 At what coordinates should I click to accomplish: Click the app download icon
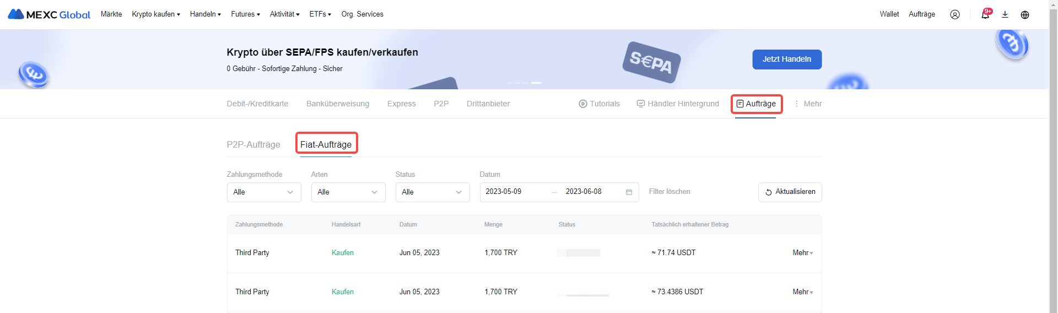[1005, 14]
